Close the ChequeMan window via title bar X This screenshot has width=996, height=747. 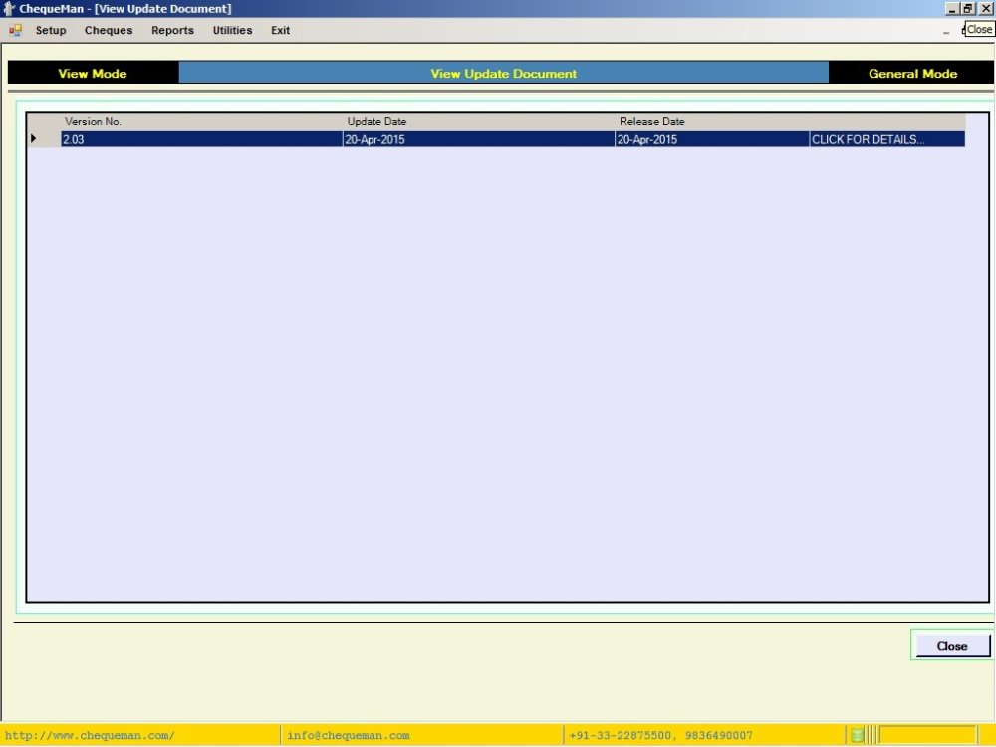pyautogui.click(x=985, y=9)
